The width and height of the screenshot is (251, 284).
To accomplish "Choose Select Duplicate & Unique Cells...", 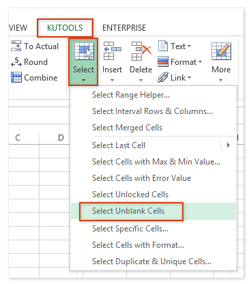I will coord(153,261).
